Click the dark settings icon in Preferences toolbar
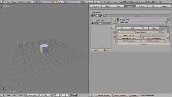The width and height of the screenshot is (172, 97). [101, 16]
